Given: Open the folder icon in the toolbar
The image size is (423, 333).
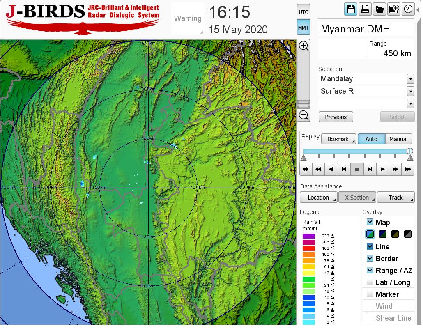Looking at the screenshot, I should point(379,9).
